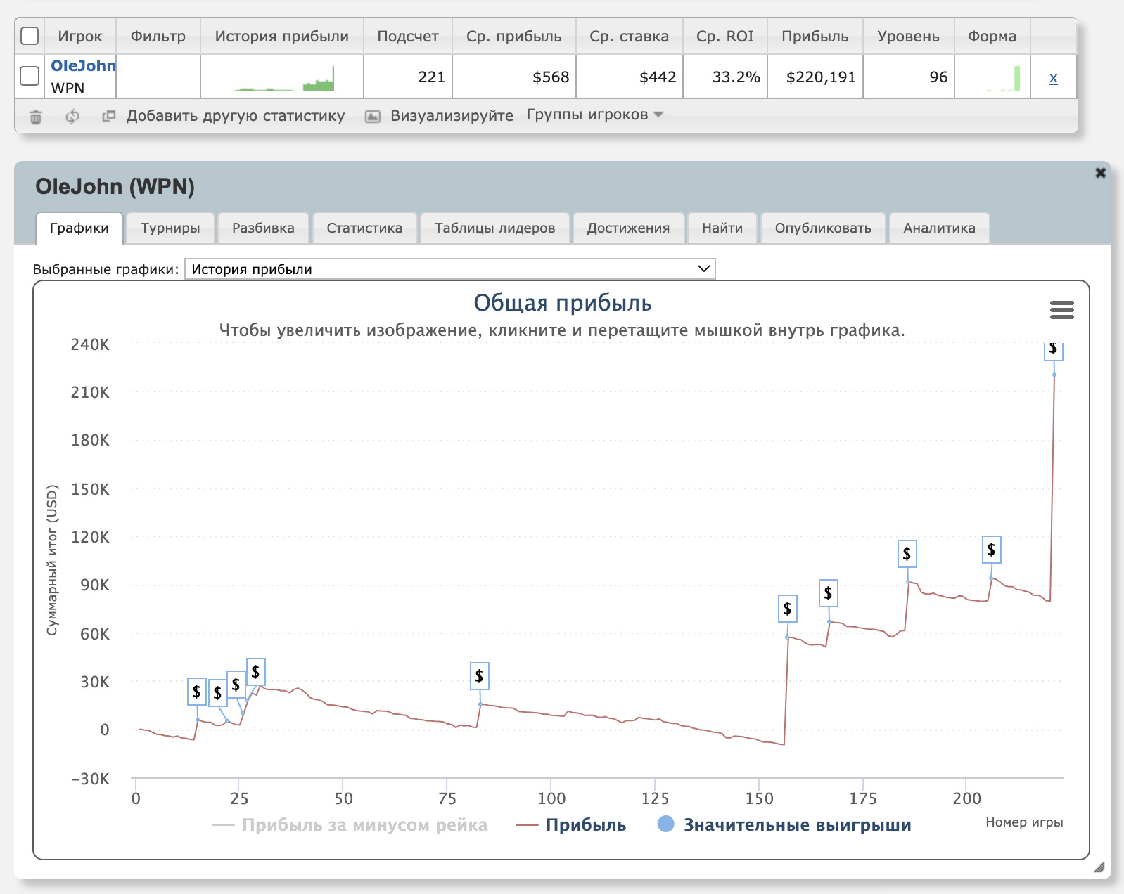
Task: Click the OleJohn player link
Action: tap(83, 66)
